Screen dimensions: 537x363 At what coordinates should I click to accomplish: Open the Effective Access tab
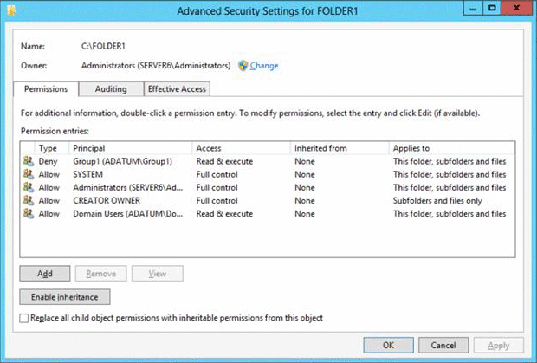pyautogui.click(x=177, y=88)
